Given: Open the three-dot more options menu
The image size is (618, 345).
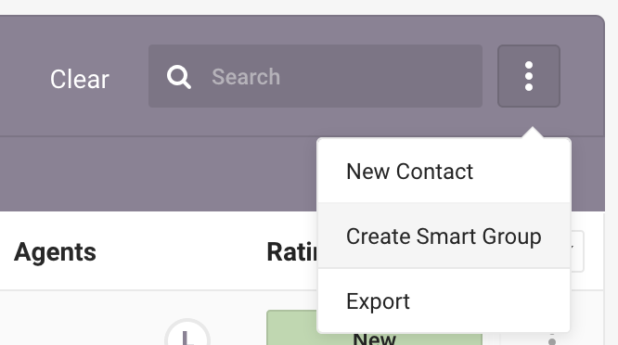Looking at the screenshot, I should [529, 76].
